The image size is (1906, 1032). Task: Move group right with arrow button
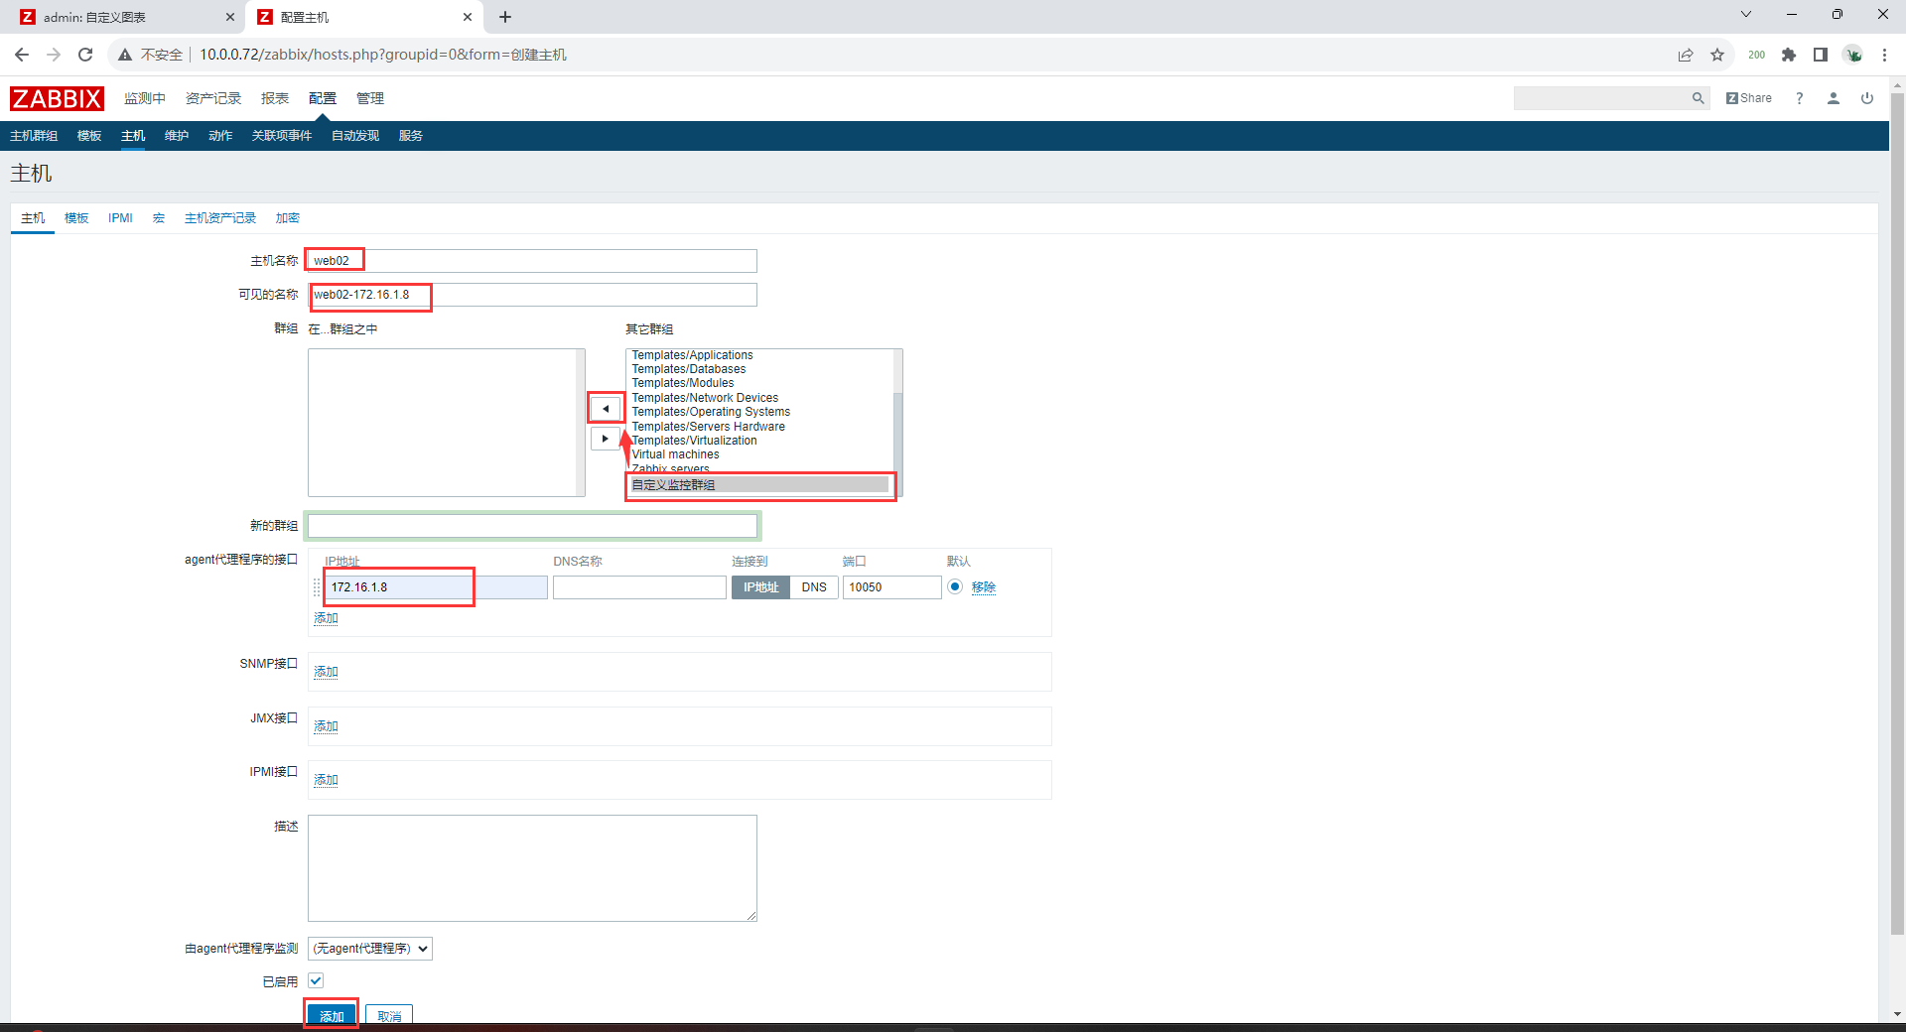[606, 439]
